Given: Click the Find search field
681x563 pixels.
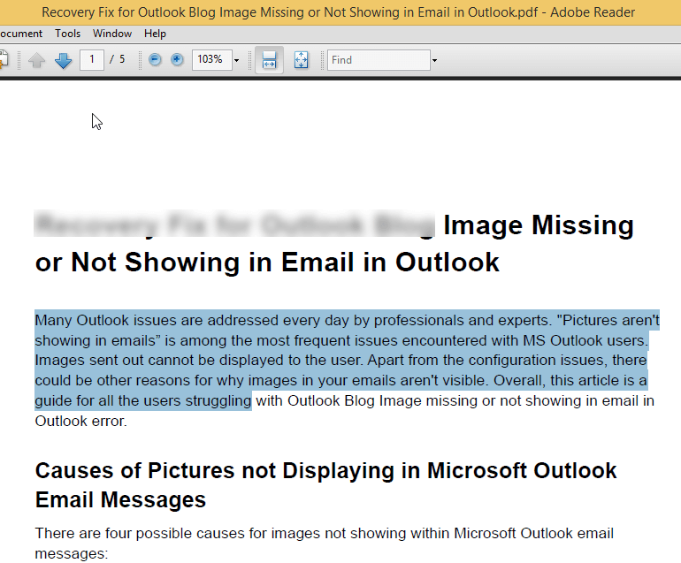Looking at the screenshot, I should 379,60.
